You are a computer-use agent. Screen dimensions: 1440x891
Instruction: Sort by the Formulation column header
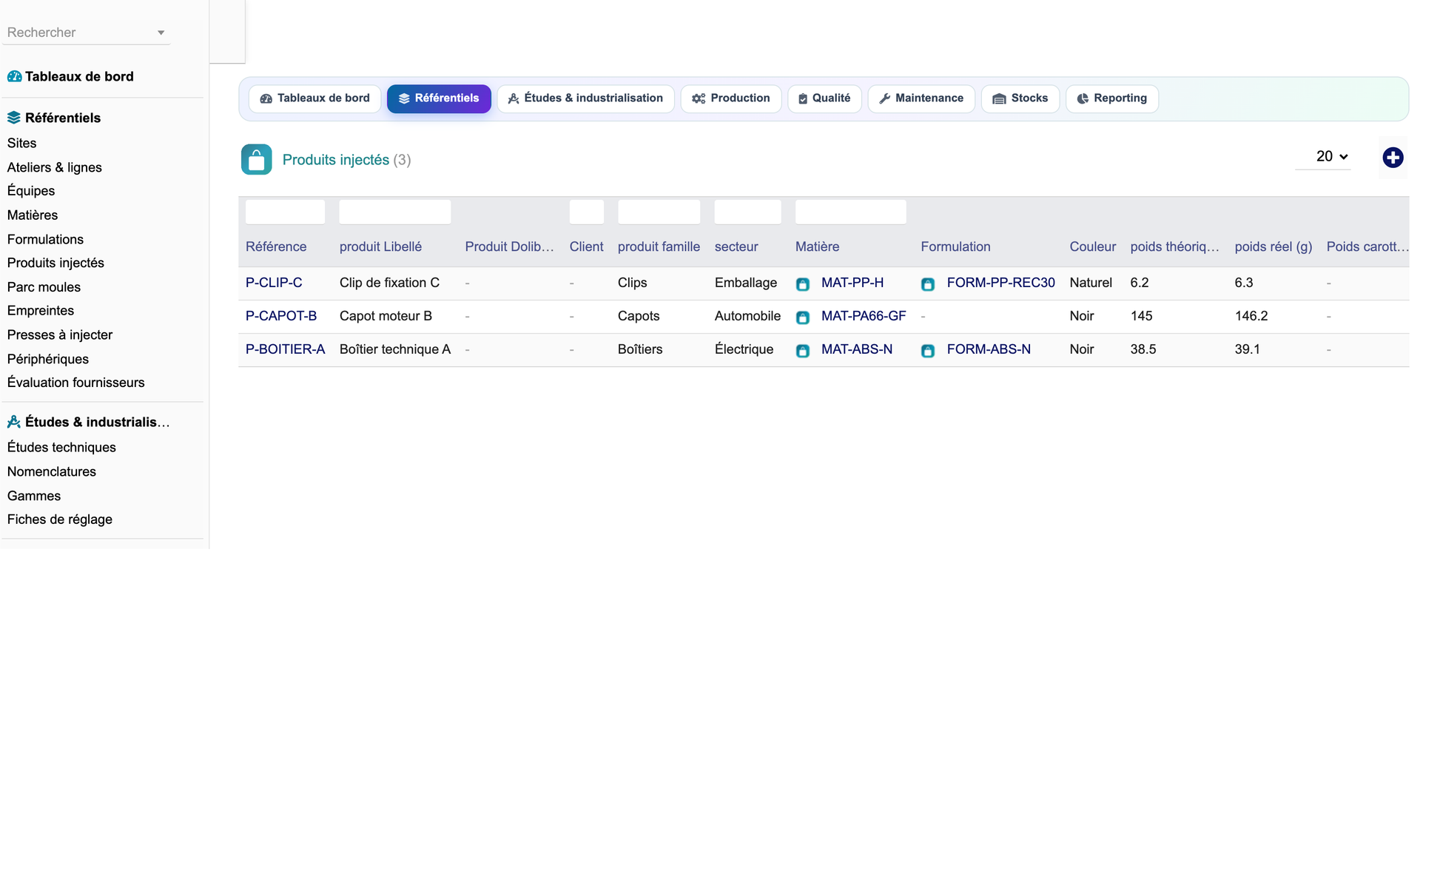click(955, 246)
